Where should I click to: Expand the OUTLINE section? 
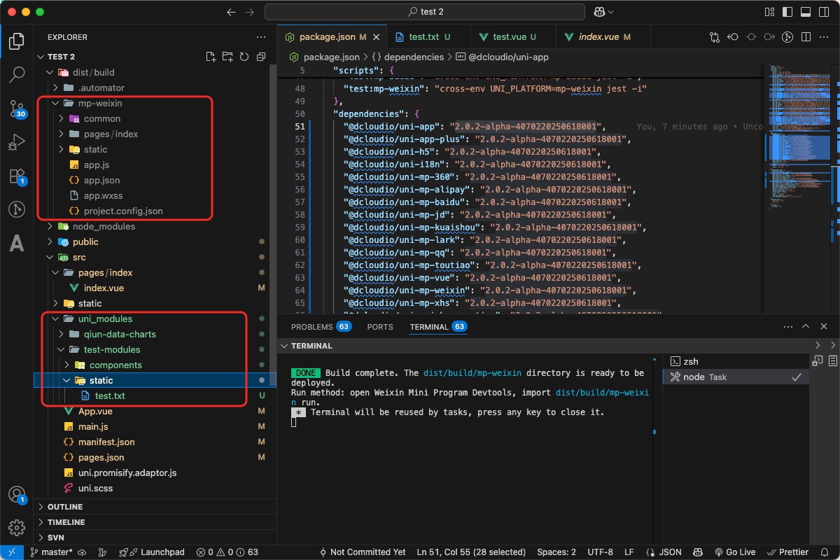point(155,507)
